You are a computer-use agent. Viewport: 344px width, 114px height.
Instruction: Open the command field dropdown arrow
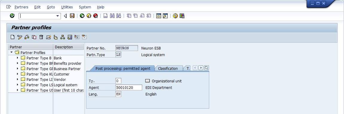tap(58, 16)
